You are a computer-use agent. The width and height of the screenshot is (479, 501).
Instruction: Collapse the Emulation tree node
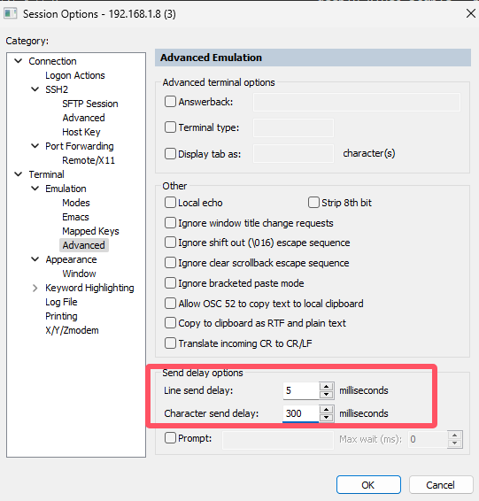(35, 189)
